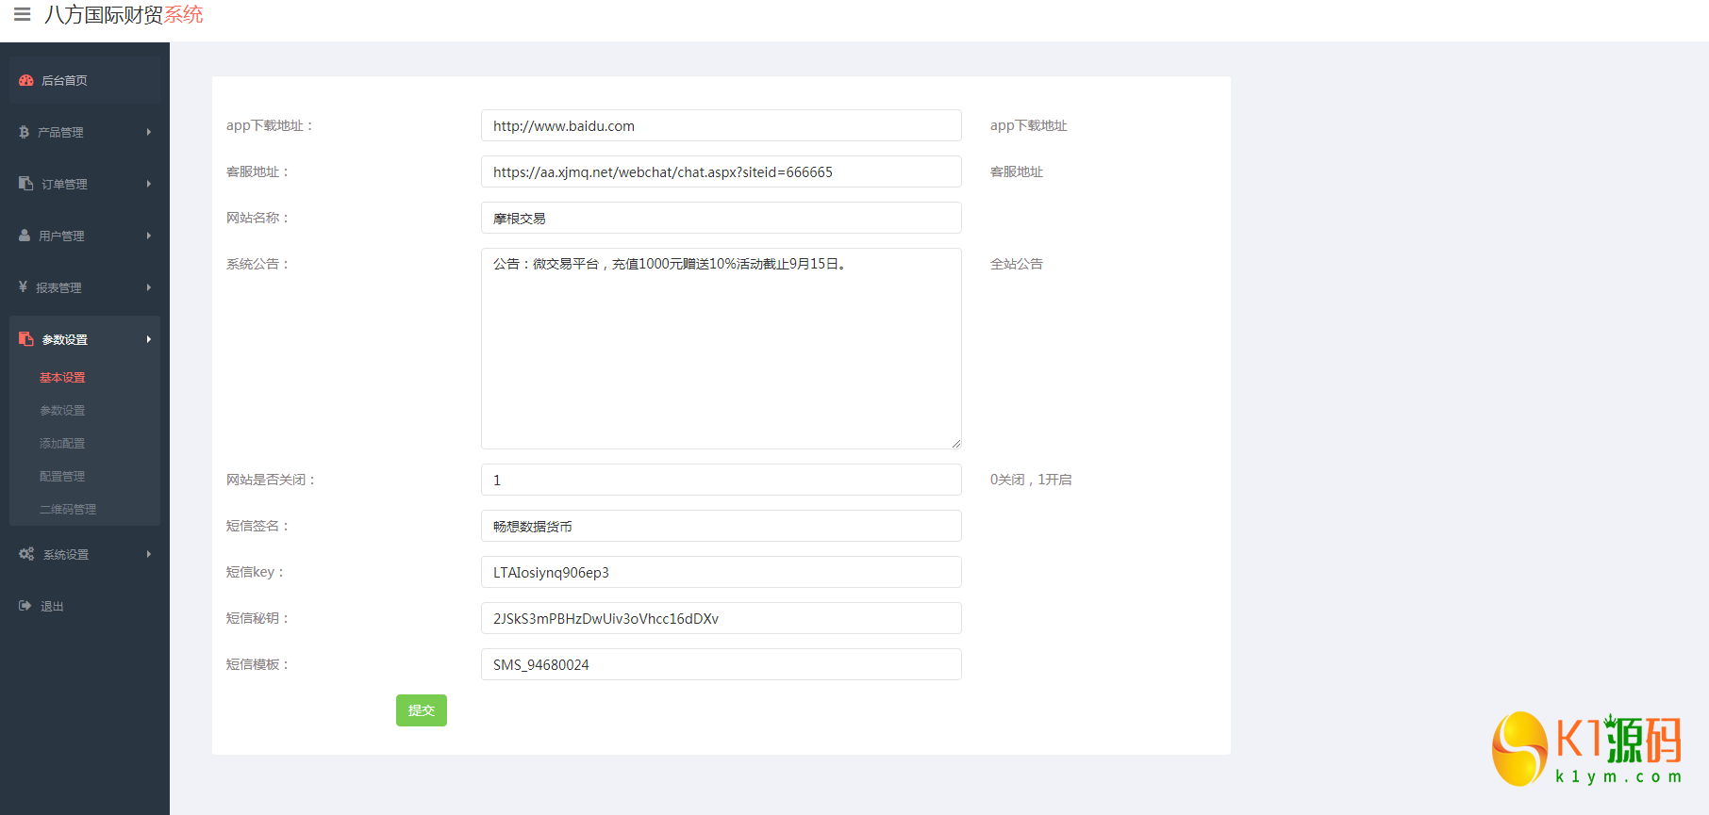Click the sign-out icon beside 退出
The height and width of the screenshot is (815, 1709).
pyautogui.click(x=25, y=606)
